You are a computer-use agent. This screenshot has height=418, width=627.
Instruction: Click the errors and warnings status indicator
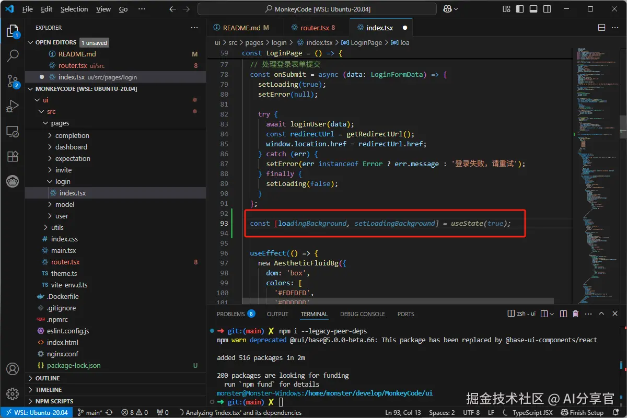click(x=135, y=412)
